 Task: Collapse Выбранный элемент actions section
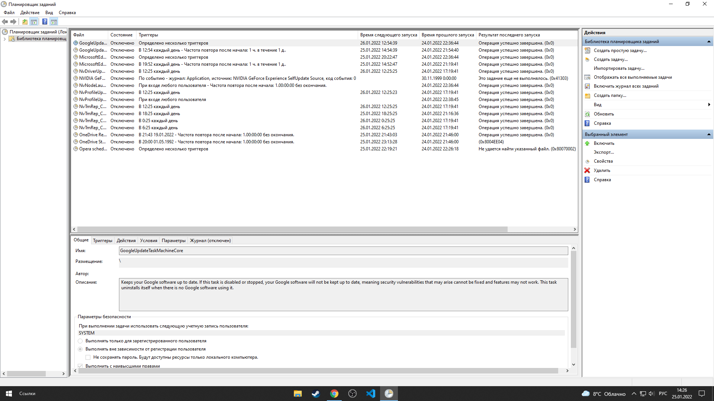(x=709, y=134)
